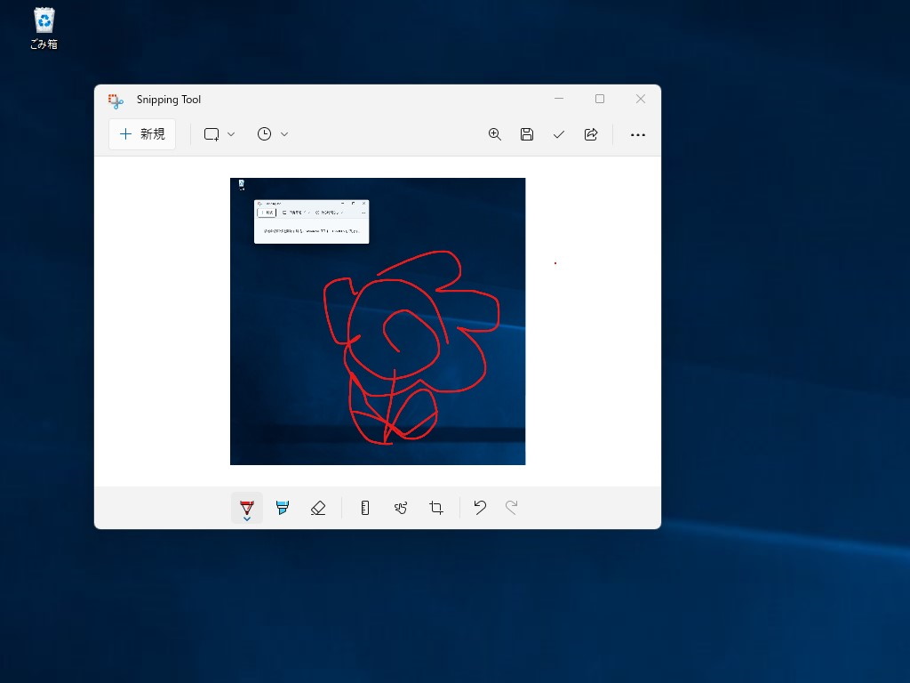910x683 pixels.
Task: Select the image crop tool
Action: pos(436,508)
